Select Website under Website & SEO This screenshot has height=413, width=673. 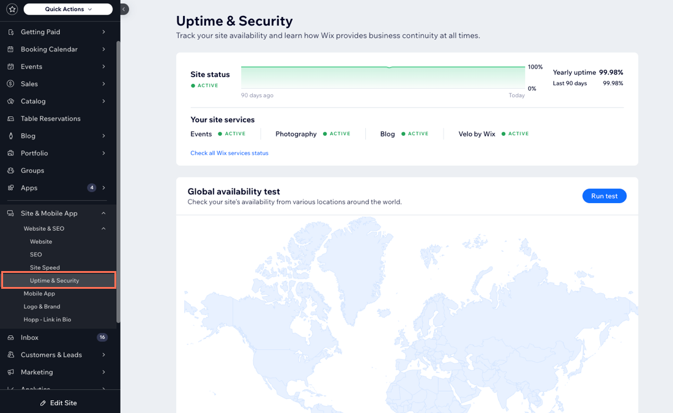41,242
